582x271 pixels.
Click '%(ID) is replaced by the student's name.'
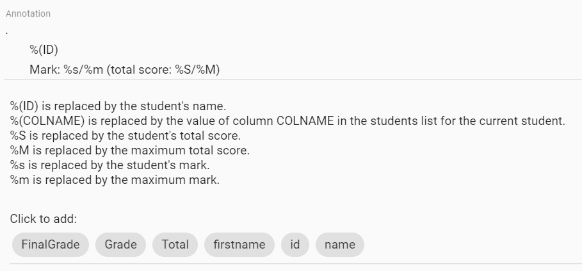click(x=118, y=106)
